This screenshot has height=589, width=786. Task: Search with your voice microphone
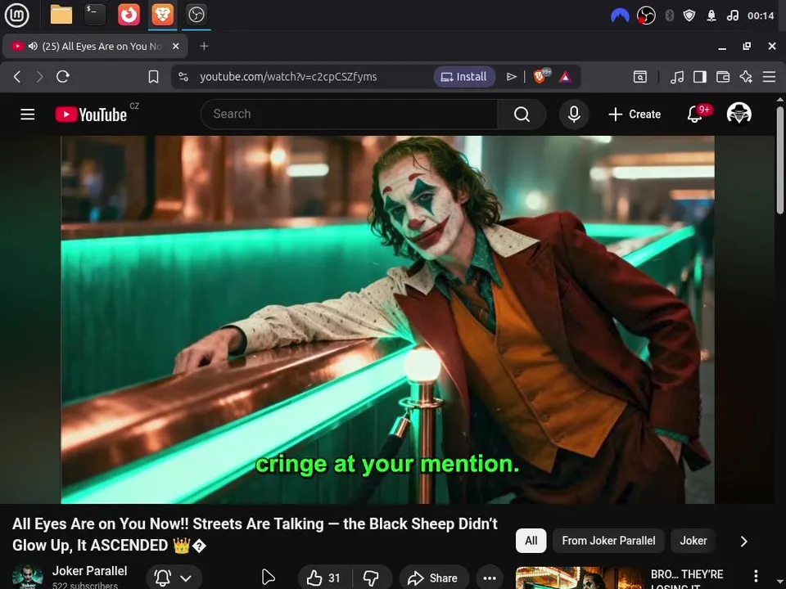click(574, 115)
